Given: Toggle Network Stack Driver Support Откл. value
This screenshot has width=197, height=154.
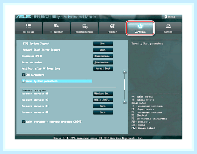Looking at the screenshot, I should pos(103,50).
